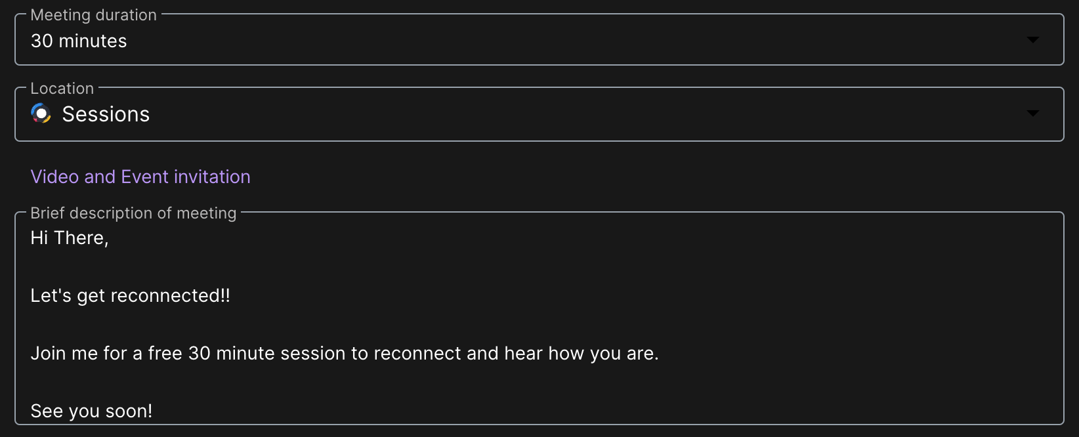Place cursor on "See you soon!" line
The image size is (1079, 437).
(91, 411)
